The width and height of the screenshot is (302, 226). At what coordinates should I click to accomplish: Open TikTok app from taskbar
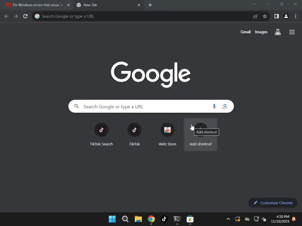(164, 219)
